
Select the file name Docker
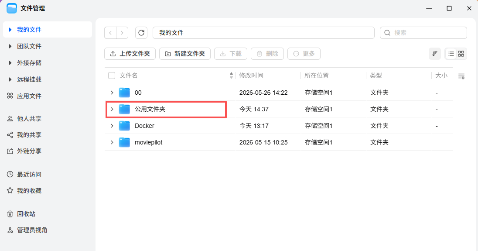(x=144, y=126)
